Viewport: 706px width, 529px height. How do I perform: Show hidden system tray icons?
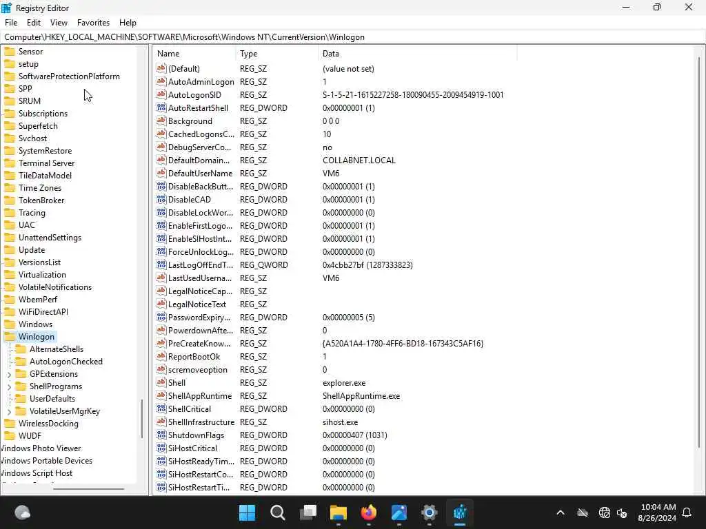[x=561, y=512]
